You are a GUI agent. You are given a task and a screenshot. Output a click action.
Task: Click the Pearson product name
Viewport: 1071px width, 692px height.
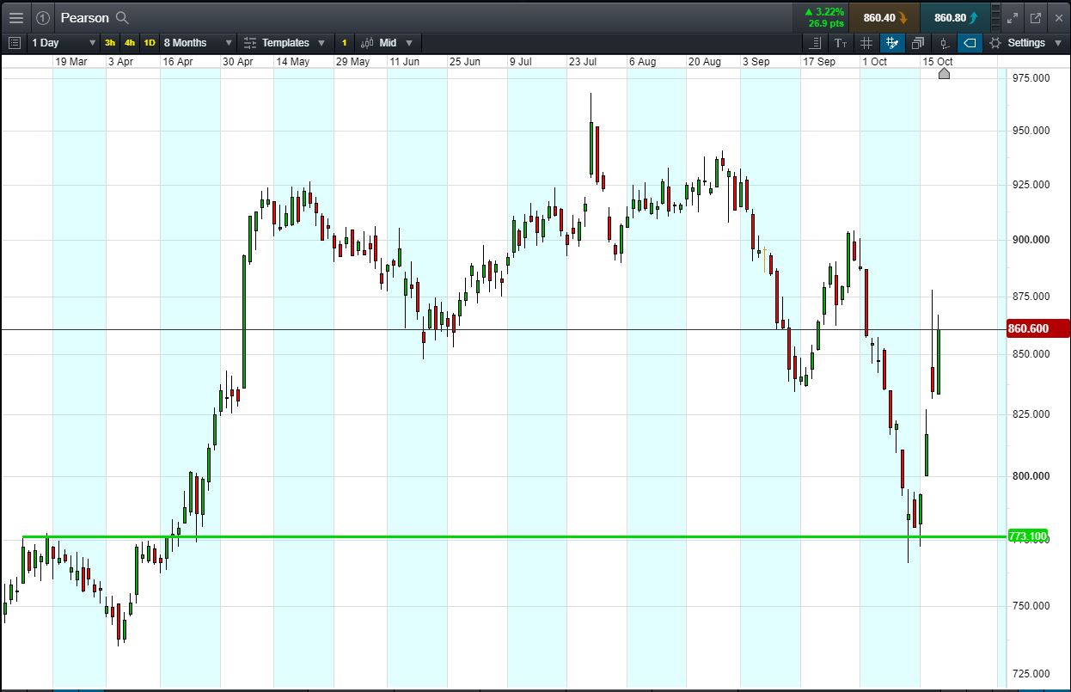click(x=85, y=17)
